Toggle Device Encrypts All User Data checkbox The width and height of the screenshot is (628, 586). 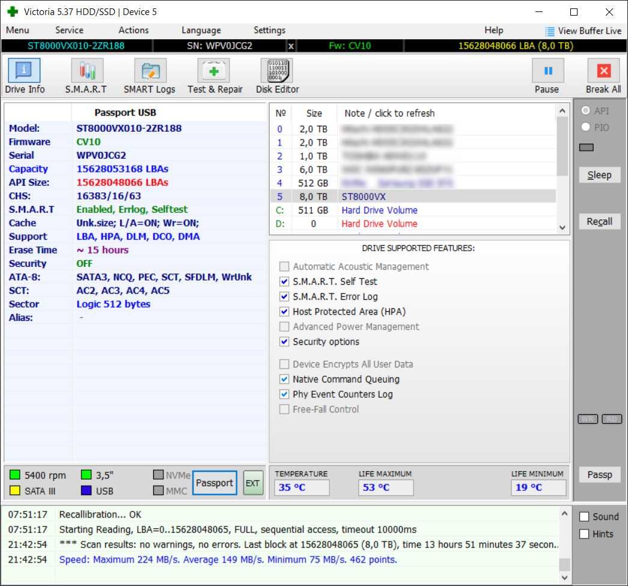pyautogui.click(x=284, y=364)
